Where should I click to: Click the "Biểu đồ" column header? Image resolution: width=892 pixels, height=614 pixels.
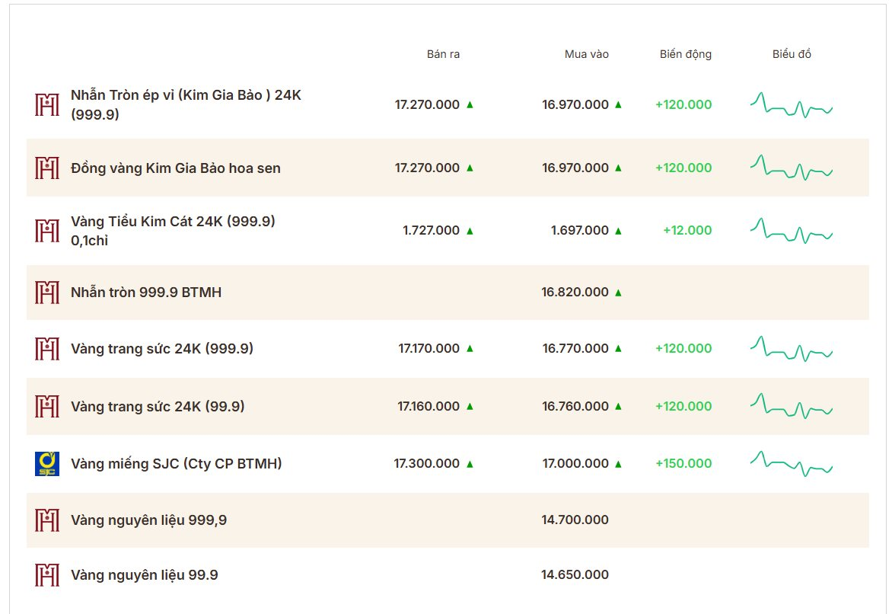coord(792,54)
